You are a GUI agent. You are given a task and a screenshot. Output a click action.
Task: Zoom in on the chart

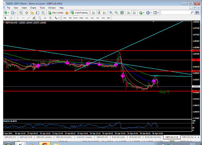click(x=111, y=13)
